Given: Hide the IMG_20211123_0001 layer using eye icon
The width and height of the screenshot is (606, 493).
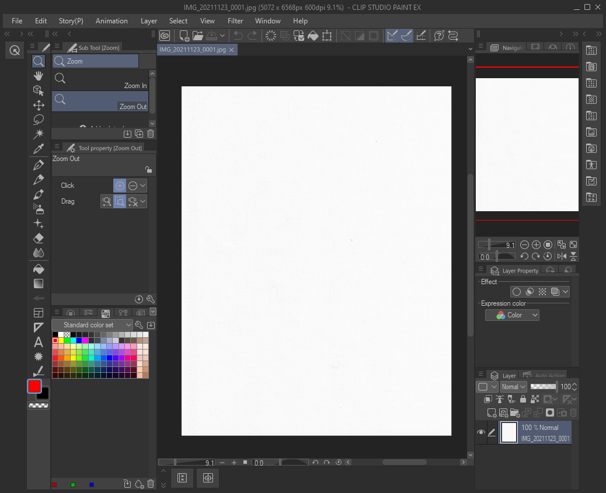Looking at the screenshot, I should pyautogui.click(x=481, y=432).
